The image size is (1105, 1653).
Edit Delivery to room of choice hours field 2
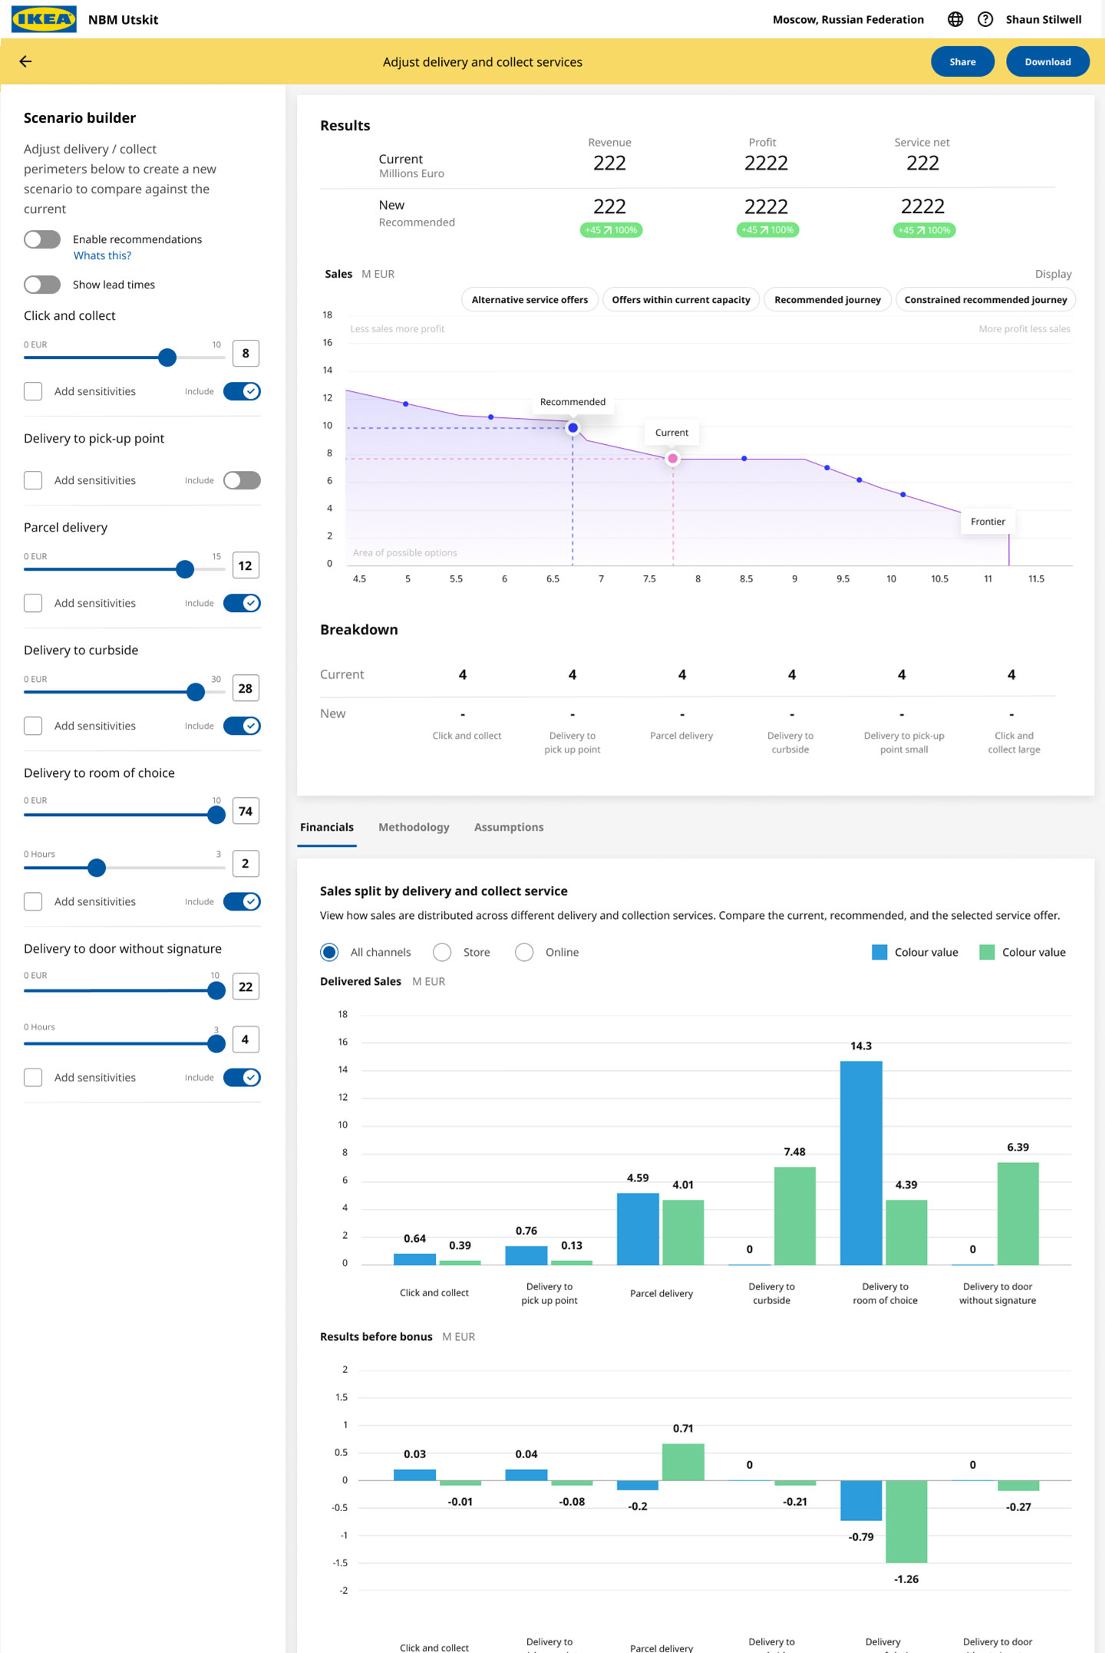pos(246,864)
